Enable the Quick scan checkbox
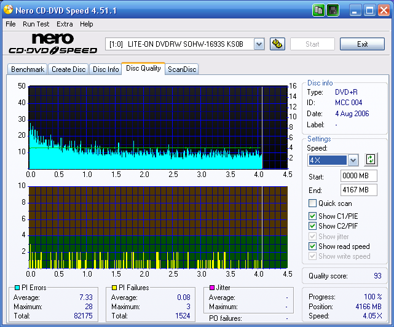 (x=312, y=203)
